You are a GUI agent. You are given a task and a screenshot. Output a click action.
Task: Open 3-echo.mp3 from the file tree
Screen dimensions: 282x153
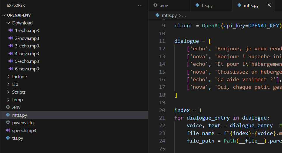(x=27, y=46)
